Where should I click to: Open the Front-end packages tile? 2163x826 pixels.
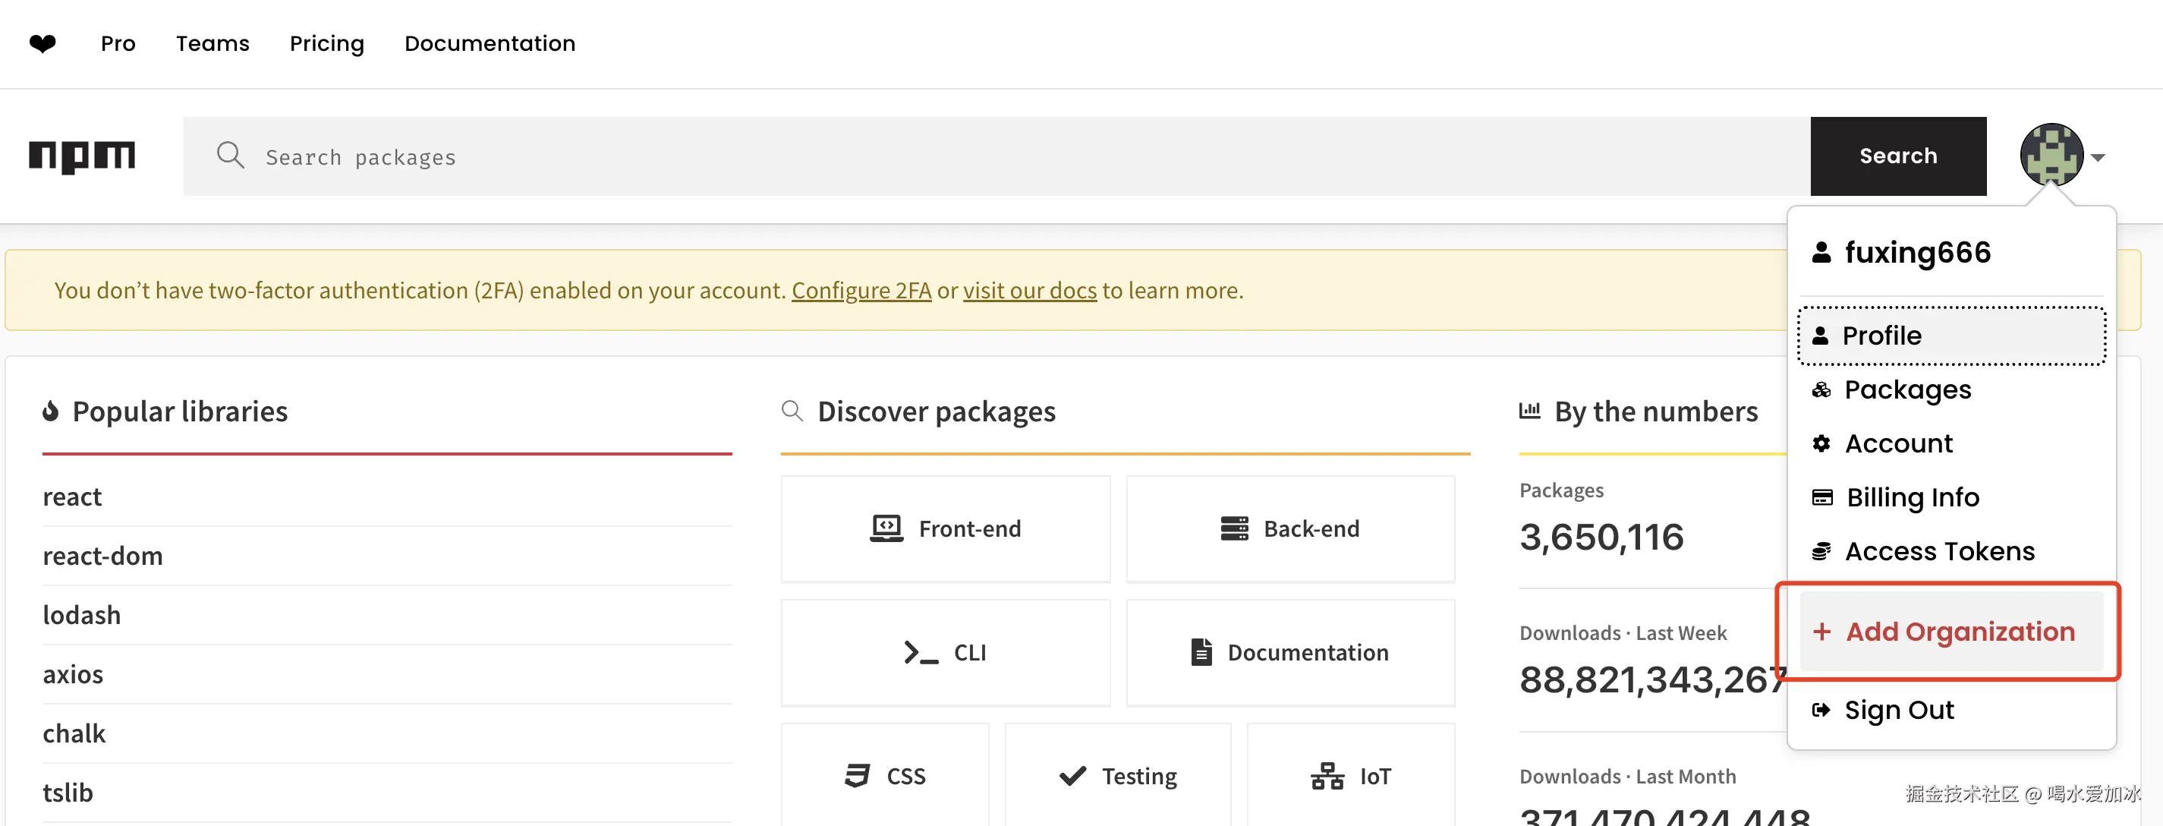click(x=945, y=528)
